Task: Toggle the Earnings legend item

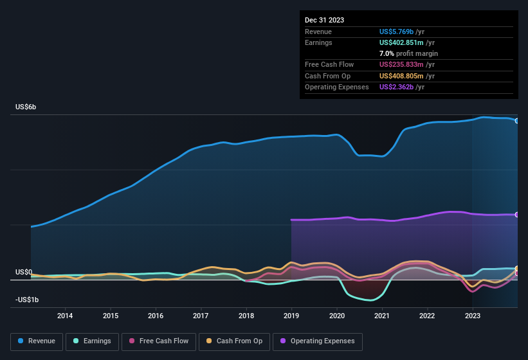Action: pos(91,341)
